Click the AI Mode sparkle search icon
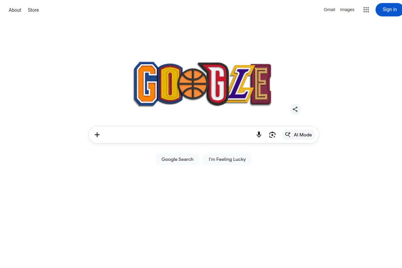The width and height of the screenshot is (402, 268). point(288,135)
